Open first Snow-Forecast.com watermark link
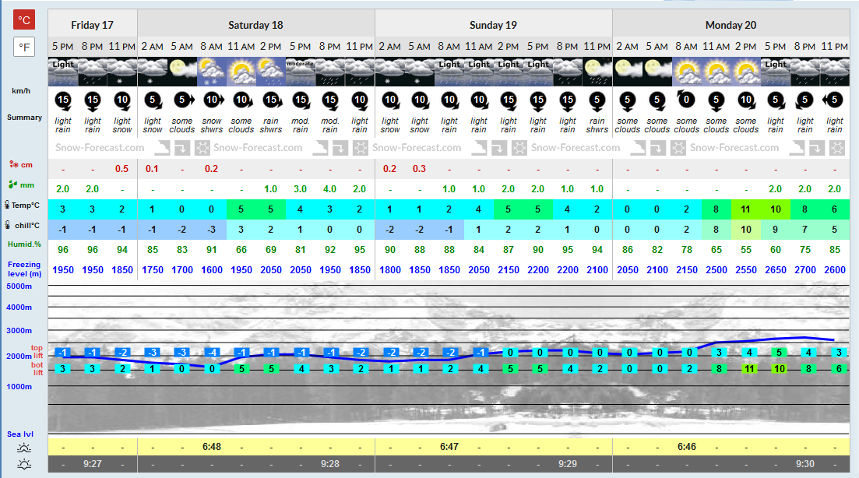The height and width of the screenshot is (478, 859). pos(100,148)
